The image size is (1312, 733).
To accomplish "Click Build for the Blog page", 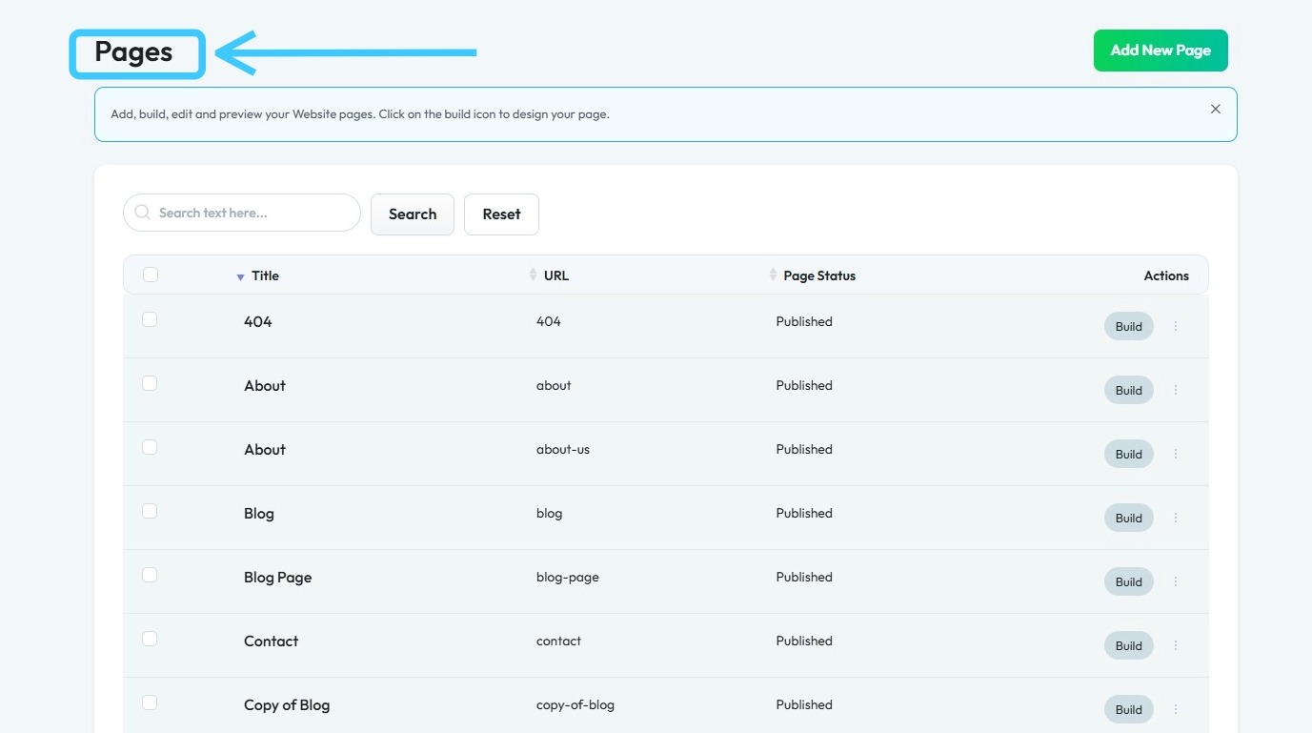I will point(1128,518).
